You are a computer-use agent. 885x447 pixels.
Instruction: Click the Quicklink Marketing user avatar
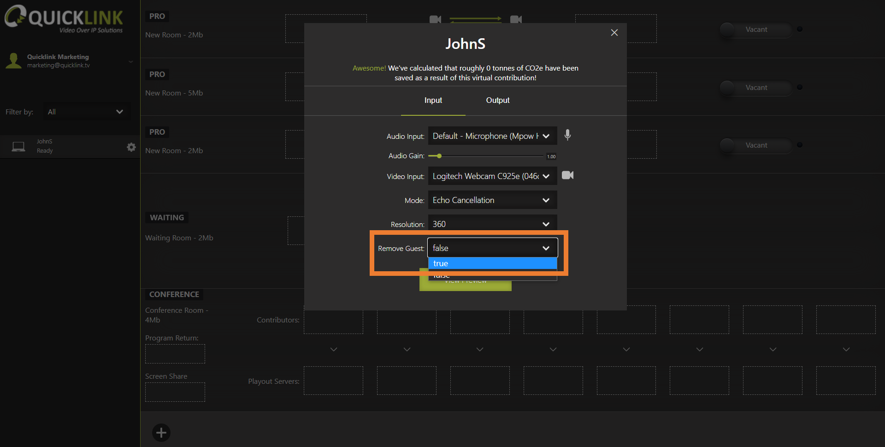(13, 61)
